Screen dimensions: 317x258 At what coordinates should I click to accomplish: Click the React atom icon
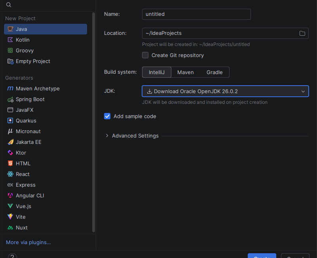point(10,174)
